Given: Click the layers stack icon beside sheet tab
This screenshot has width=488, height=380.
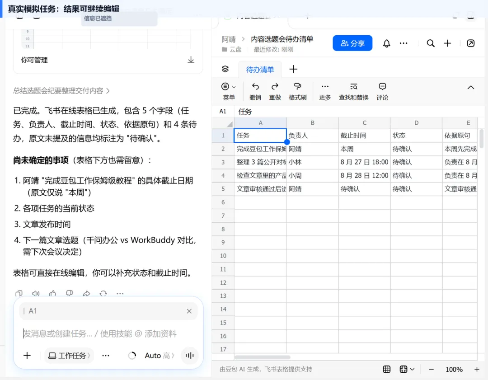Looking at the screenshot, I should coord(225,69).
